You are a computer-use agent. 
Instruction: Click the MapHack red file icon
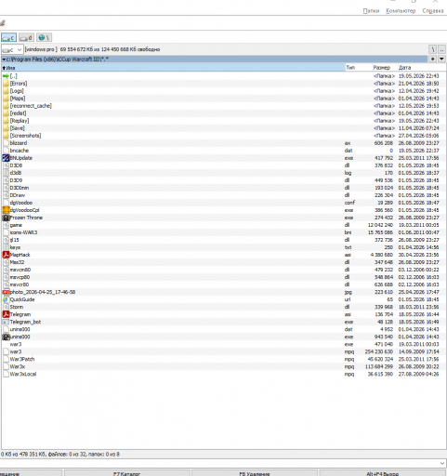coord(6,255)
